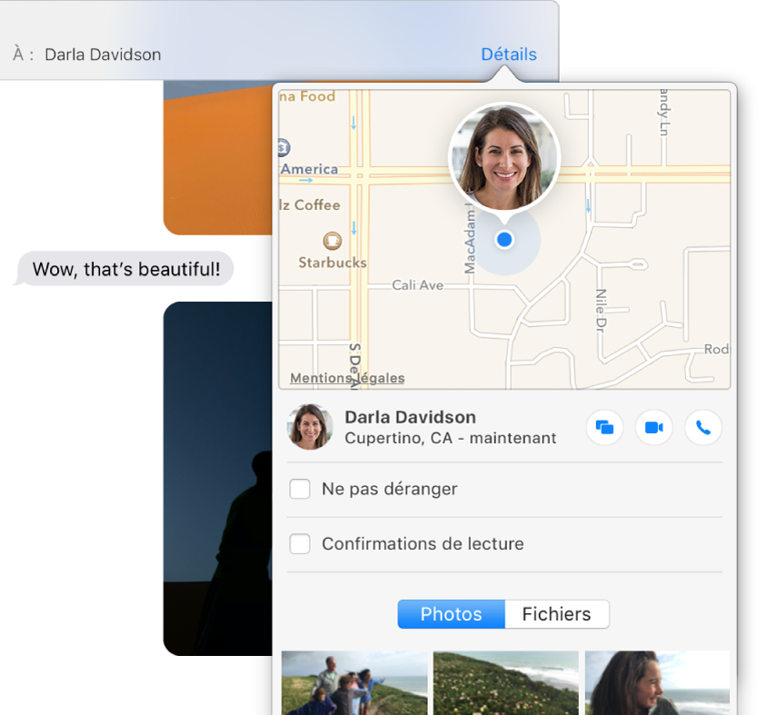Click Darla Davidson's small contact avatar
This screenshot has width=757, height=715.
coord(310,427)
